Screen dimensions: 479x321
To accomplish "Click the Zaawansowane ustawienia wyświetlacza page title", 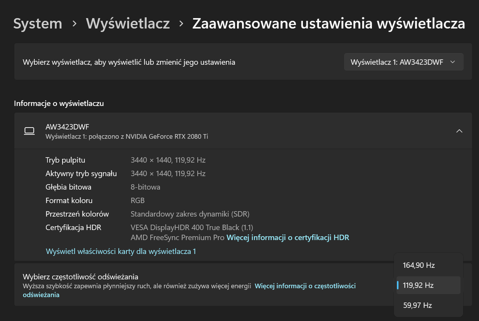I will click(329, 24).
